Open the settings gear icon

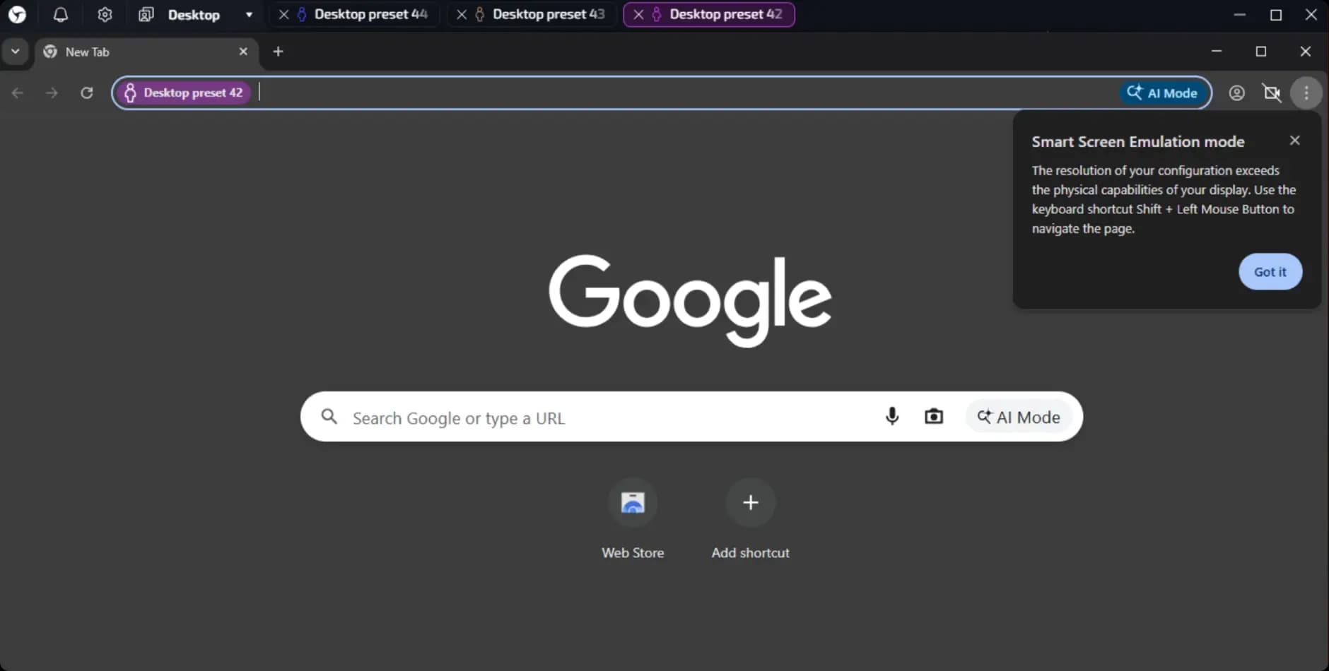pos(105,15)
